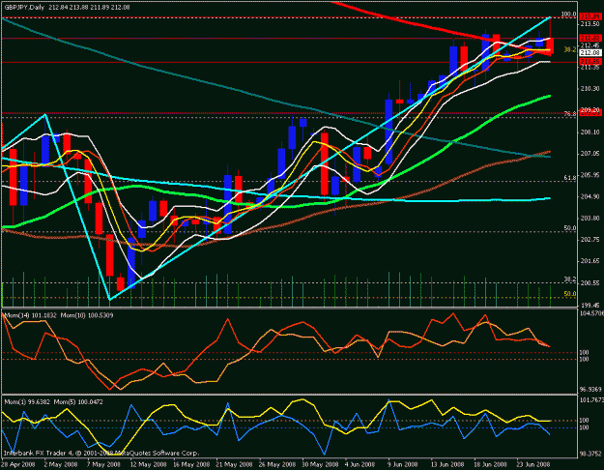The width and height of the screenshot is (604, 470).
Task: Click the 76.8 Fibonacci level label
Action: (x=570, y=114)
